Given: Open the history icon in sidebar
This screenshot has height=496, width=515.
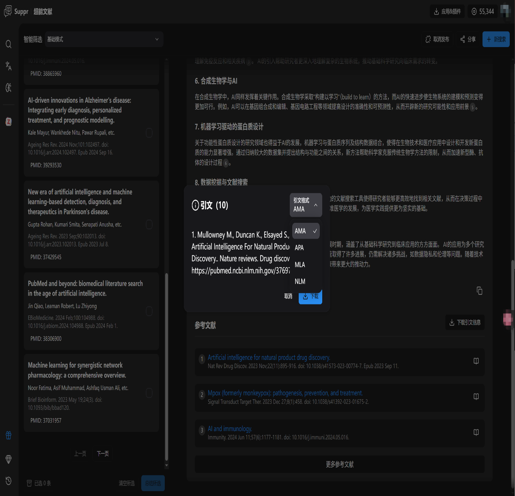Looking at the screenshot, I should (9, 481).
